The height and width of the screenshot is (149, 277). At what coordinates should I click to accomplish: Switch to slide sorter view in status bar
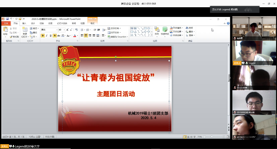point(188,137)
